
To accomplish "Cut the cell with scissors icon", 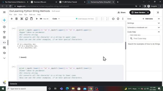I will point(22,19).
